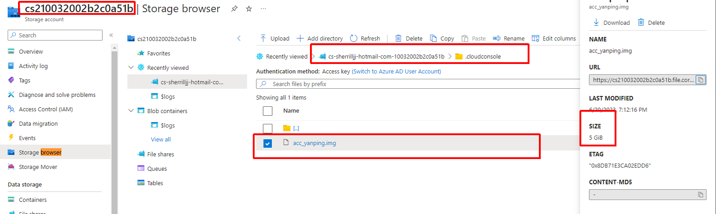The width and height of the screenshot is (716, 214).
Task: Copy the file URL to clipboard
Action: 701,80
